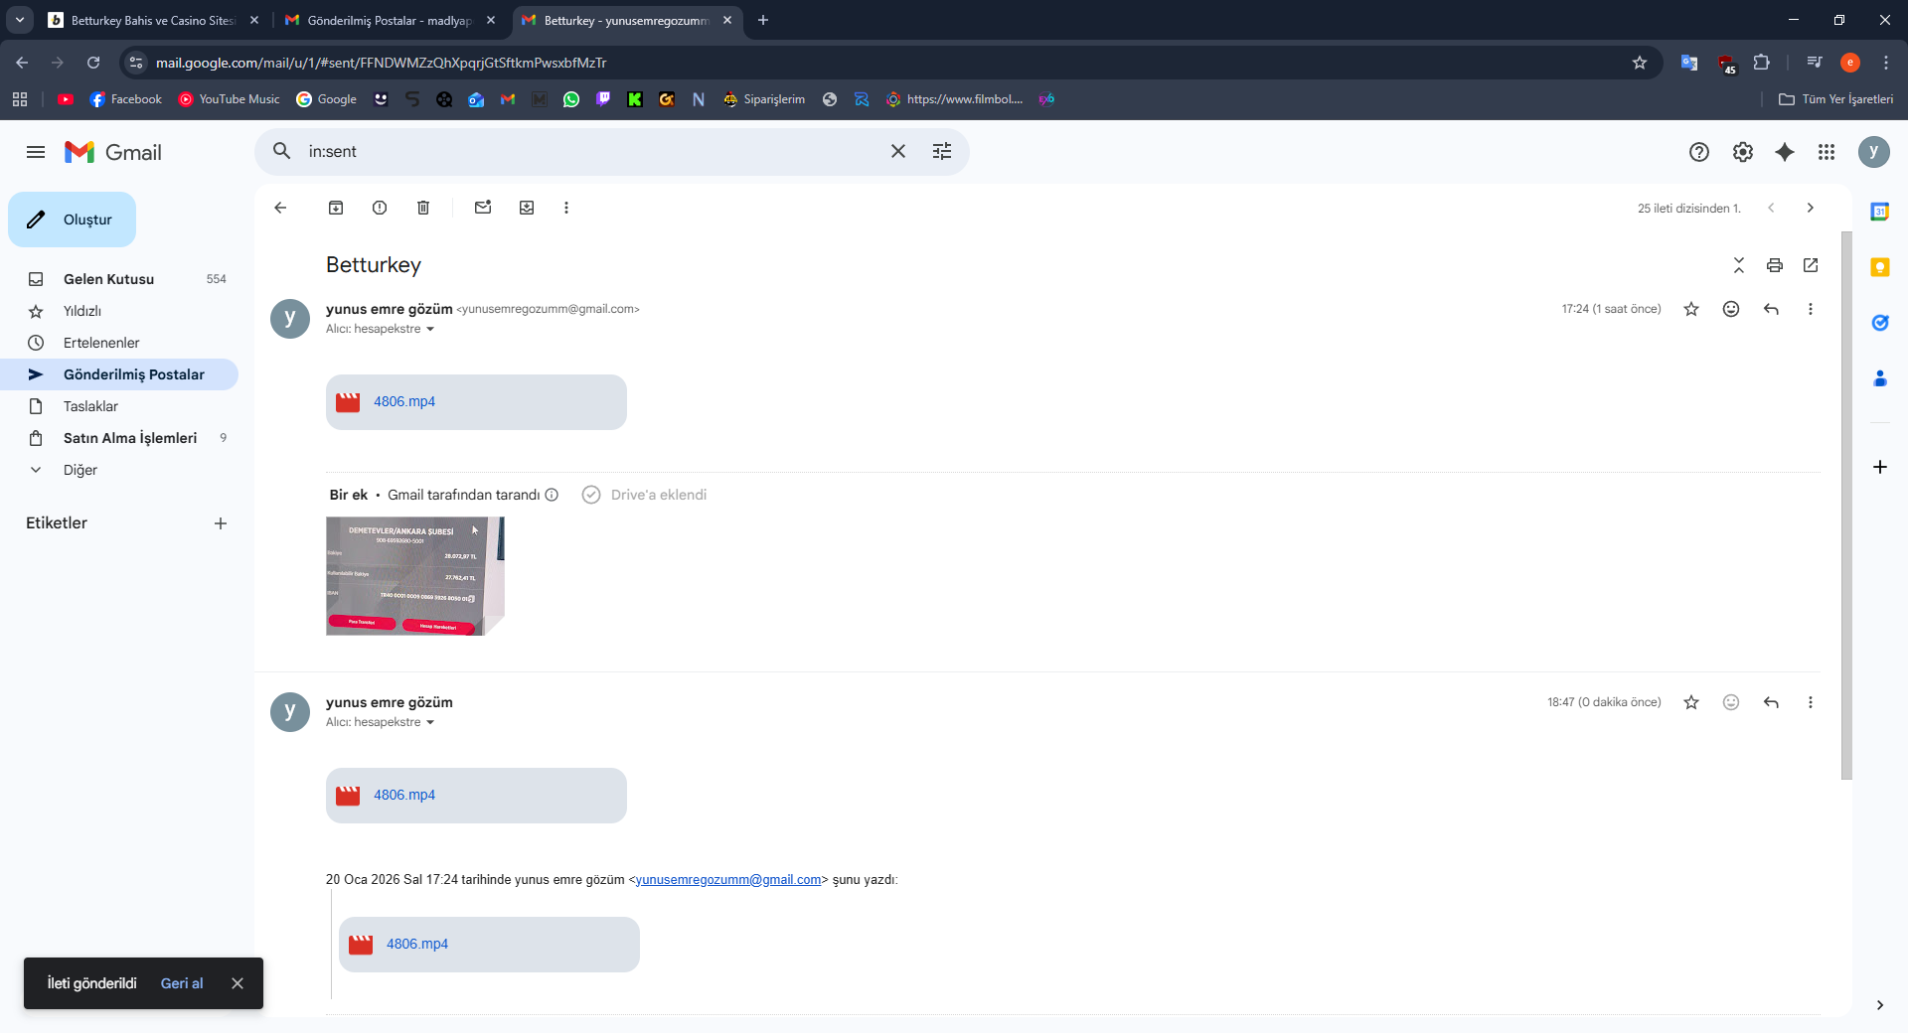Viewport: 1908px width, 1033px height.
Task: Open Google apps grid
Action: pyautogui.click(x=1827, y=152)
